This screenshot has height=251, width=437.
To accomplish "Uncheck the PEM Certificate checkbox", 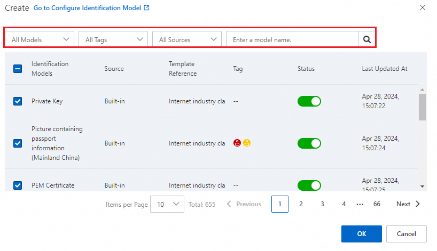I will pyautogui.click(x=18, y=185).
